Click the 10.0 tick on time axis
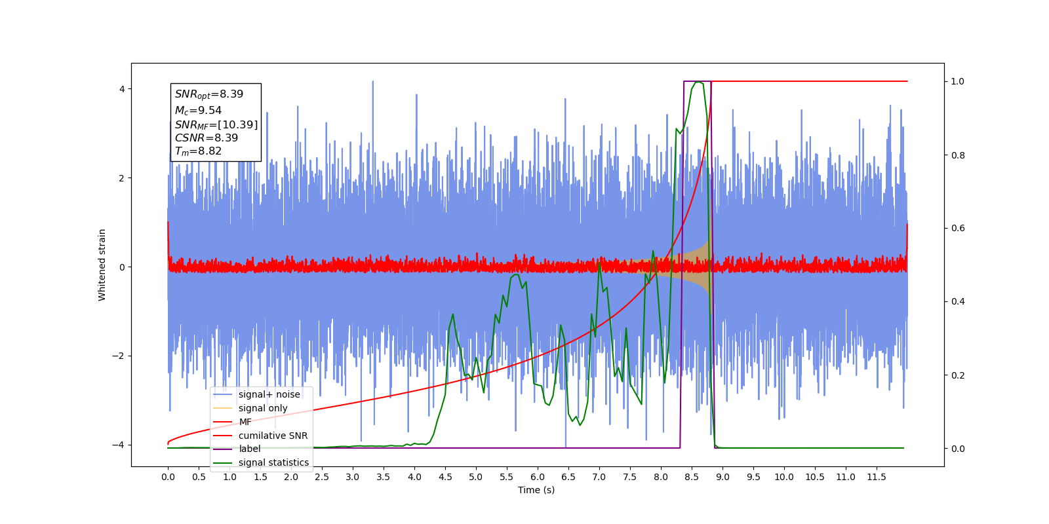1049x524 pixels. (x=784, y=477)
